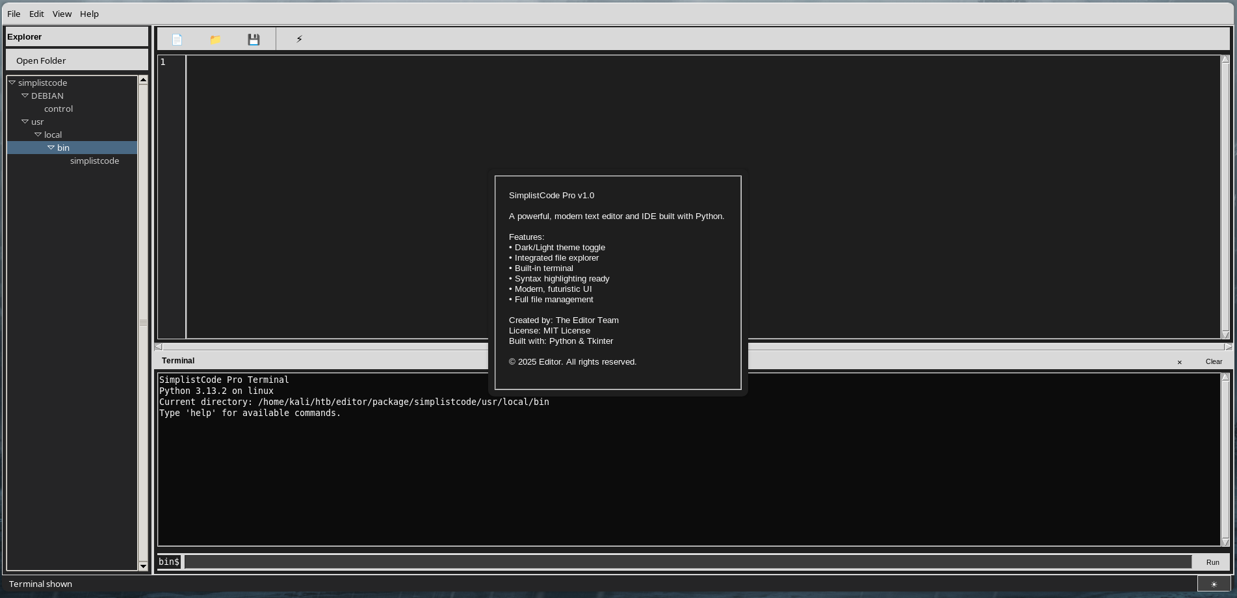The image size is (1237, 598).
Task: Click the terminal command input field
Action: (687, 562)
